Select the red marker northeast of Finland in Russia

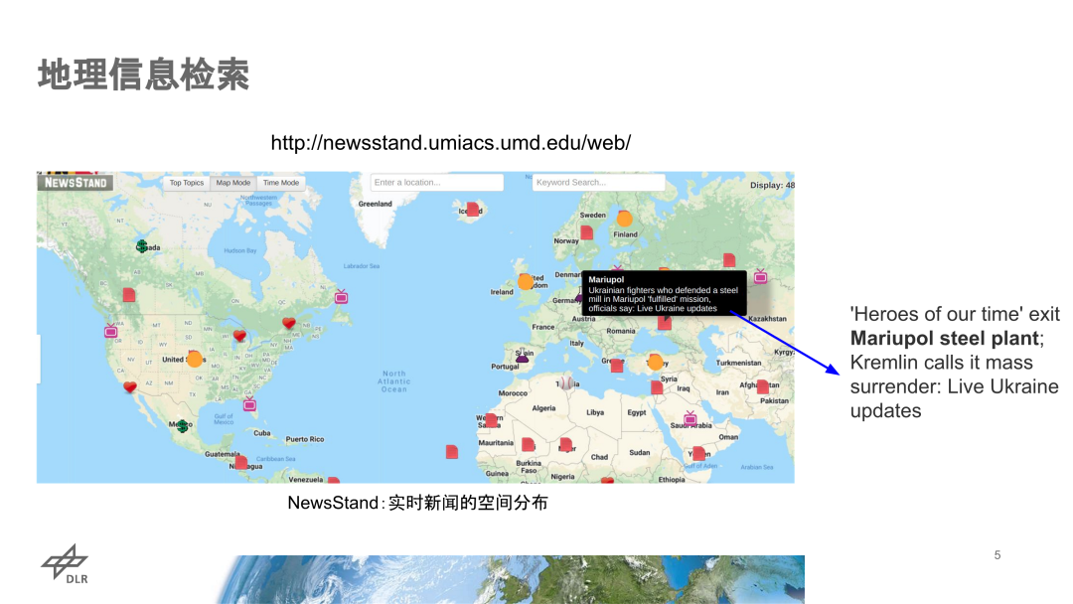tap(729, 260)
